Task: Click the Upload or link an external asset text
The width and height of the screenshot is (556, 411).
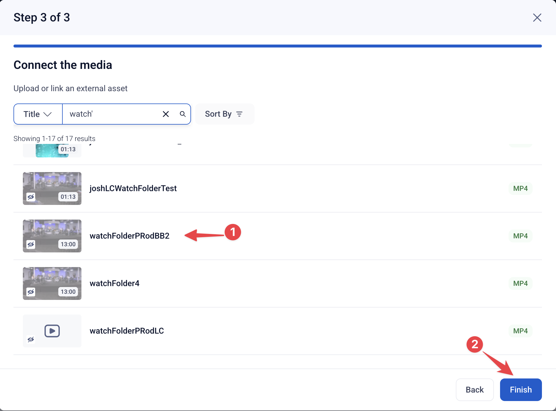Action: coord(71,89)
